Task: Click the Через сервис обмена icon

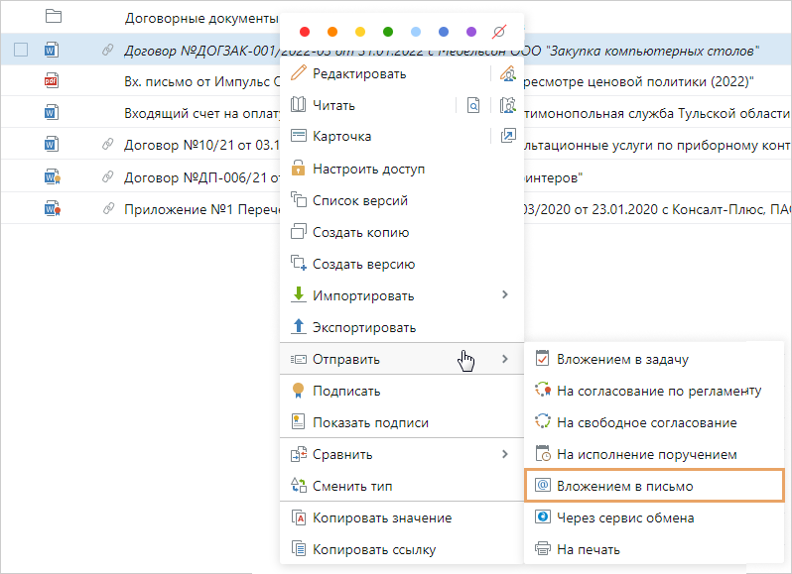Action: 542,517
